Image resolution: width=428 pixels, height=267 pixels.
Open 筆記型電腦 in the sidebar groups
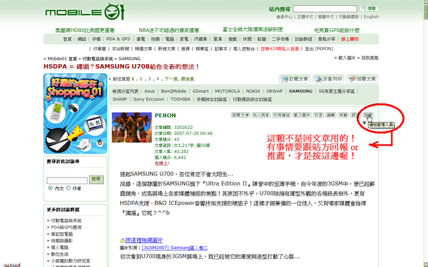[62, 234]
